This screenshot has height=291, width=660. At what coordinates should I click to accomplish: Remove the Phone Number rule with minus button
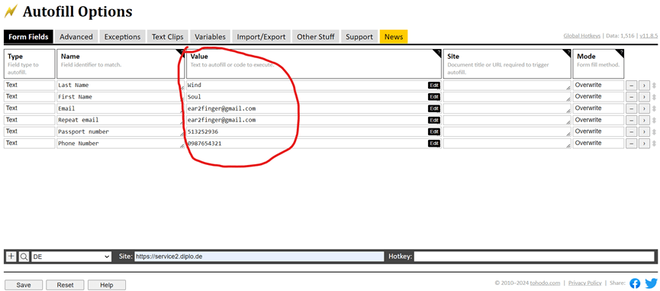[x=631, y=144]
